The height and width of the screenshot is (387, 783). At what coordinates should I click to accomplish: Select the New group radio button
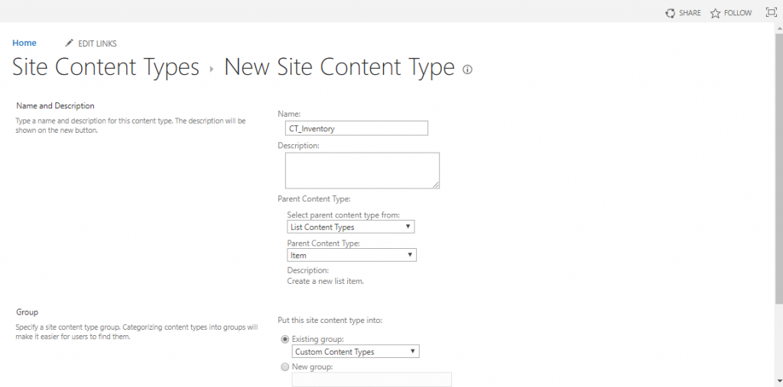[x=285, y=367]
